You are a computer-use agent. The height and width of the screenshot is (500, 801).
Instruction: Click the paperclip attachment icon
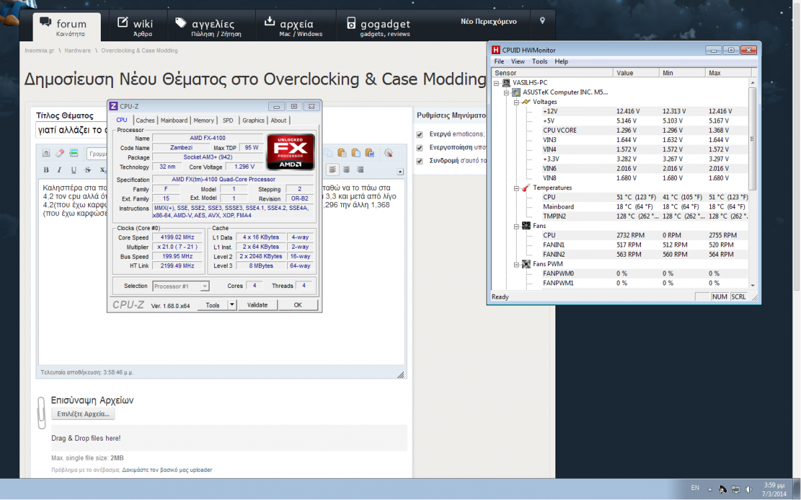(x=41, y=413)
